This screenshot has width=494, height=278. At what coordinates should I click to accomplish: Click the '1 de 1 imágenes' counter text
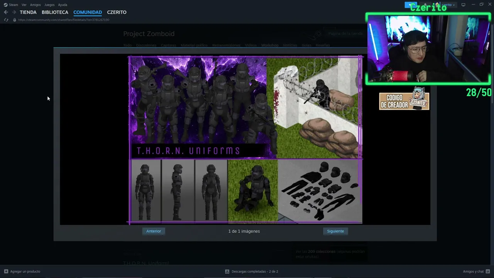(244, 231)
